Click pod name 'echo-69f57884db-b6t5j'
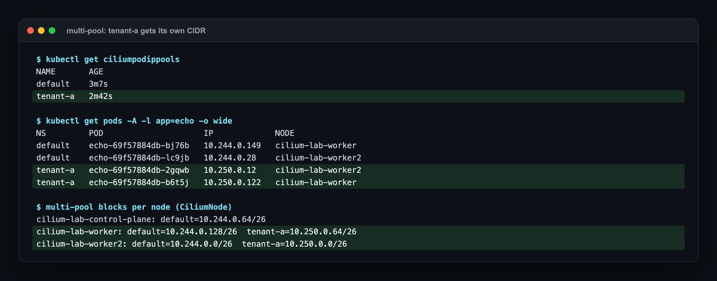 point(139,182)
